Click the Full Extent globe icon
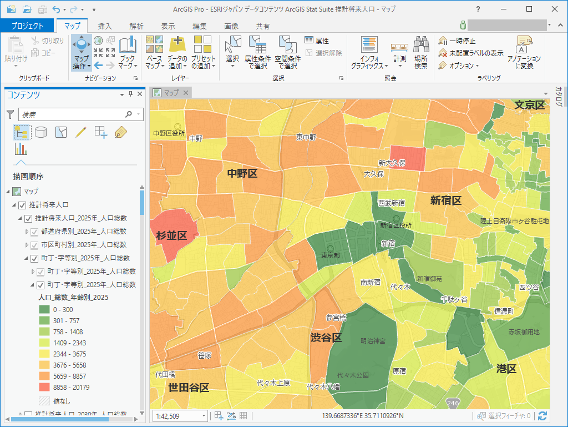 pyautogui.click(x=98, y=40)
